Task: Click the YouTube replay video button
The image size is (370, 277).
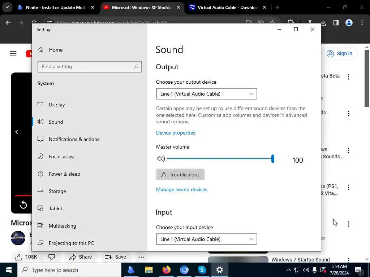Action: tap(23, 205)
